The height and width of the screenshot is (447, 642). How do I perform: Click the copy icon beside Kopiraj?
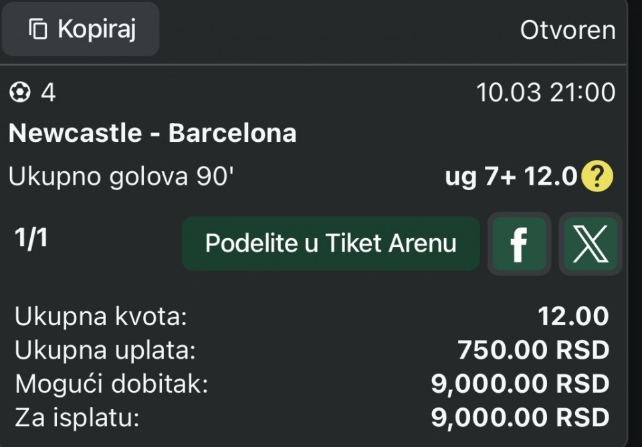tap(38, 29)
